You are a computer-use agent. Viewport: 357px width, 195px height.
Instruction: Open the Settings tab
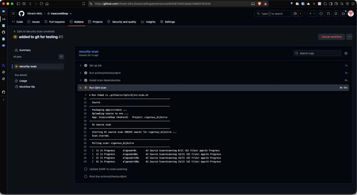(x=168, y=22)
